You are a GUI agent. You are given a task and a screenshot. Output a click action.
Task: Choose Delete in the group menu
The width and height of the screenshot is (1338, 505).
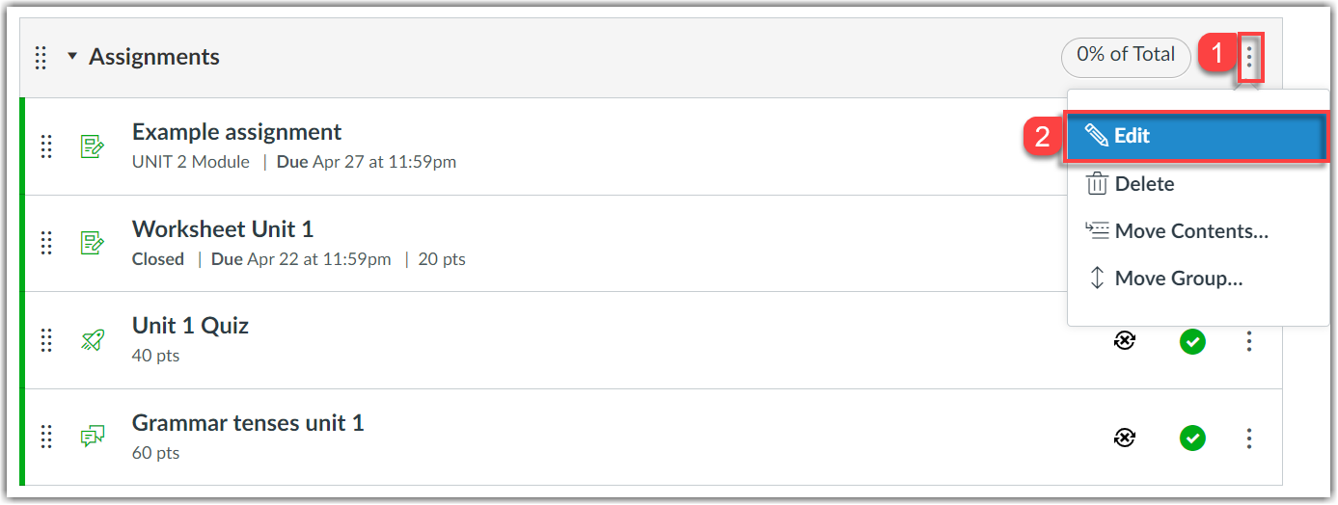point(1144,183)
